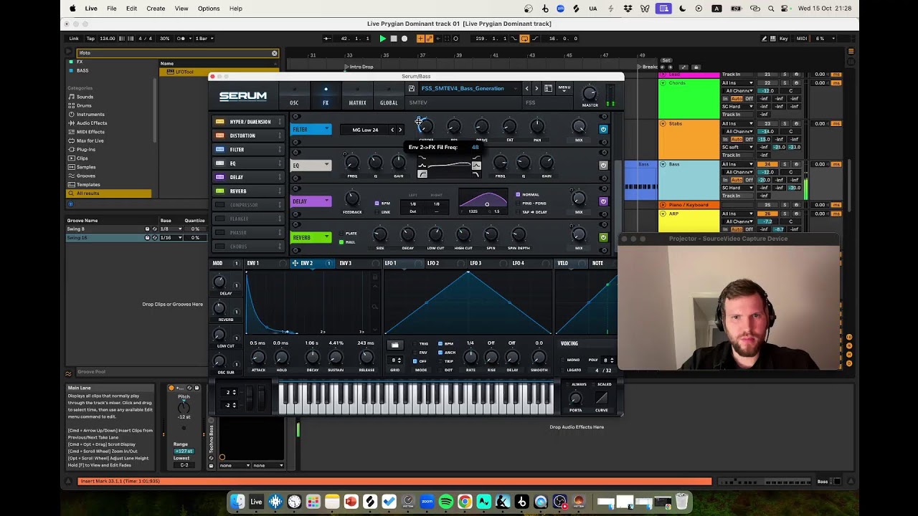The height and width of the screenshot is (516, 918).
Task: Toggle the Delay effect power button
Action: click(603, 201)
